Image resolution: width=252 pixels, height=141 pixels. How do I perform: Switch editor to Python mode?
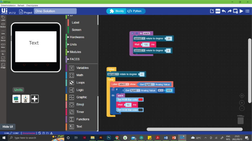coord(134,11)
